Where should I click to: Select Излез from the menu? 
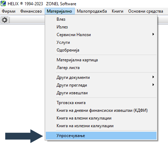pos(101,27)
